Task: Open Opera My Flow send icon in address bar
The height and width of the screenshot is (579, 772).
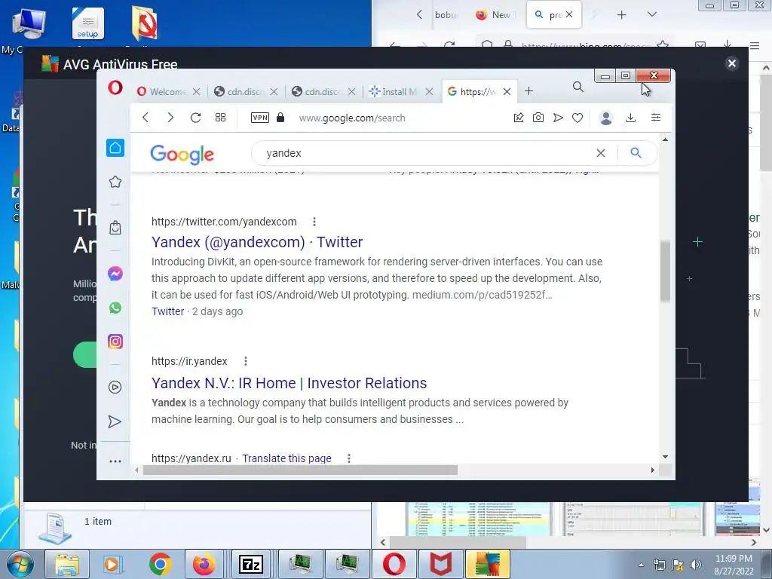Action: (558, 118)
